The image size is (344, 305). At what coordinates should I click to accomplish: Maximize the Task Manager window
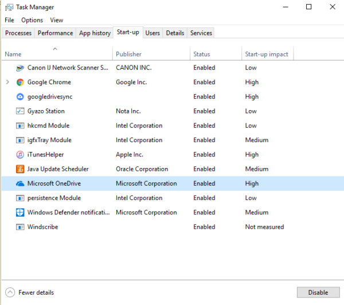click(x=308, y=7)
